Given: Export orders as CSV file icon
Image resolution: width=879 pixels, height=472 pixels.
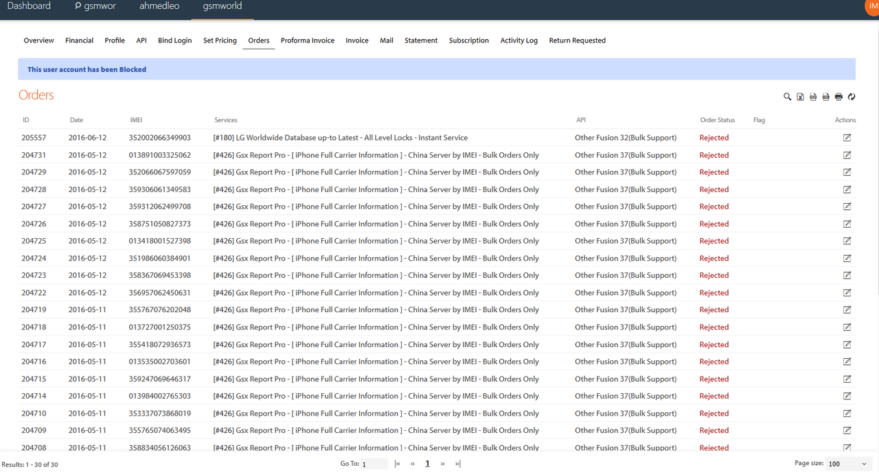Looking at the screenshot, I should pos(825,97).
